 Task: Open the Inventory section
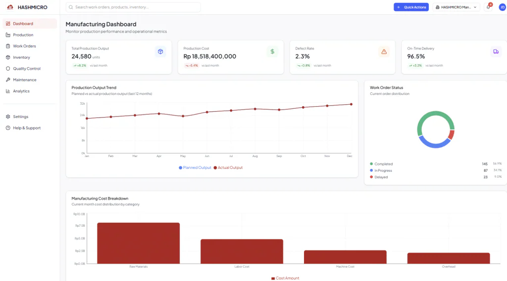click(x=30, y=57)
